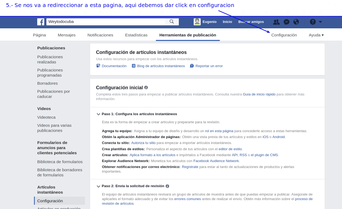Click Paso 2: Envía la solicitud heading
This screenshot has height=209, width=342.
pos(133,186)
